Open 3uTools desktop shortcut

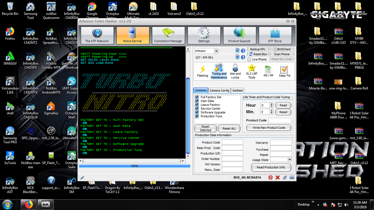[10, 158]
